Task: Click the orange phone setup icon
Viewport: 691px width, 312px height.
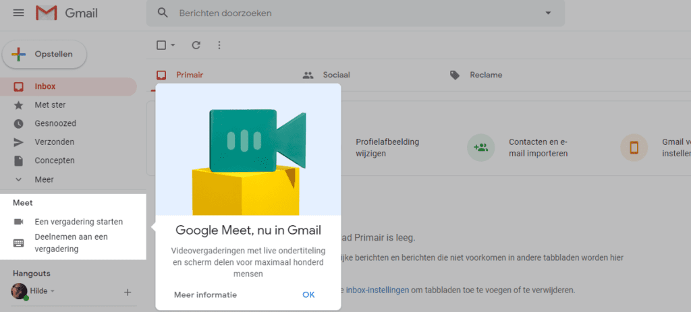Action: click(634, 148)
